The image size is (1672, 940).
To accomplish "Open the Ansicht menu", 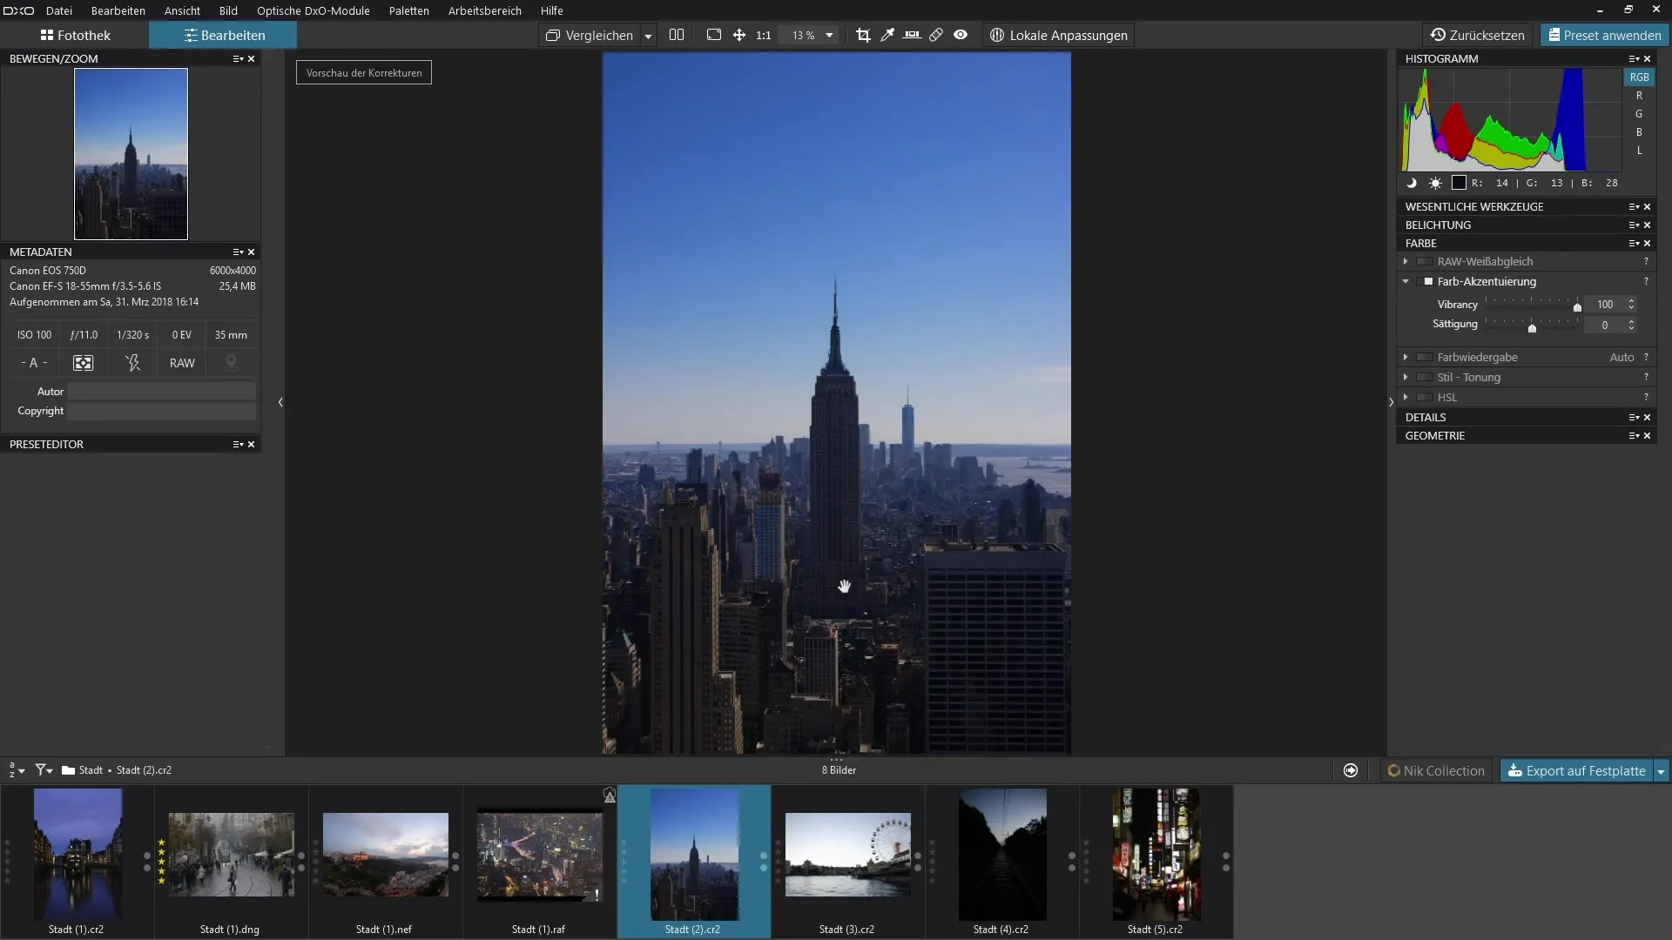I will pyautogui.click(x=182, y=10).
